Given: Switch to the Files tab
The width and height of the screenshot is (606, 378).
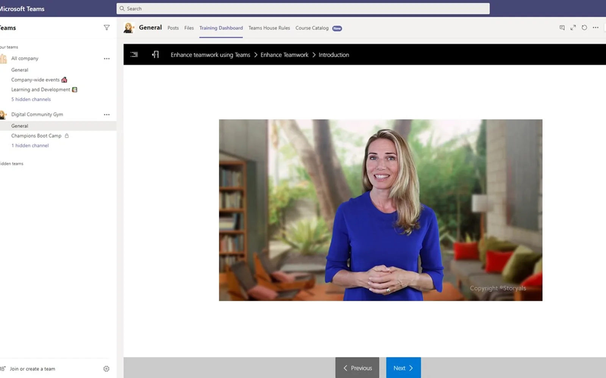Looking at the screenshot, I should pyautogui.click(x=189, y=28).
